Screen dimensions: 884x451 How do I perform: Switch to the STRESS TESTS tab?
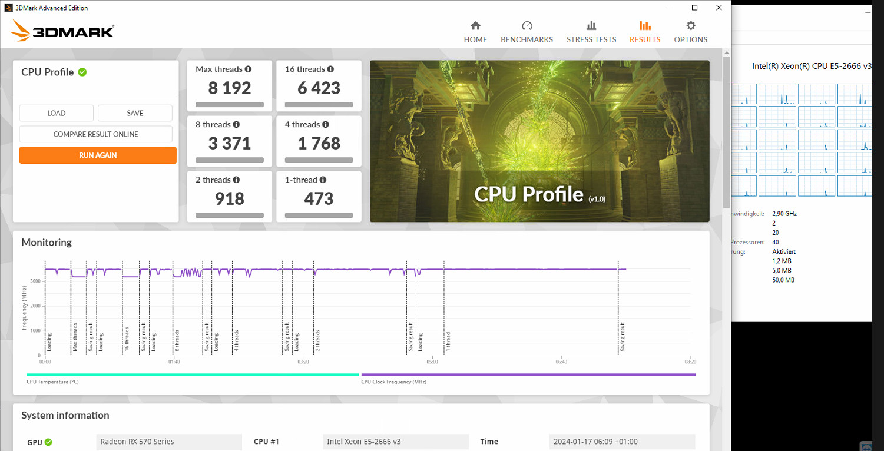click(591, 32)
